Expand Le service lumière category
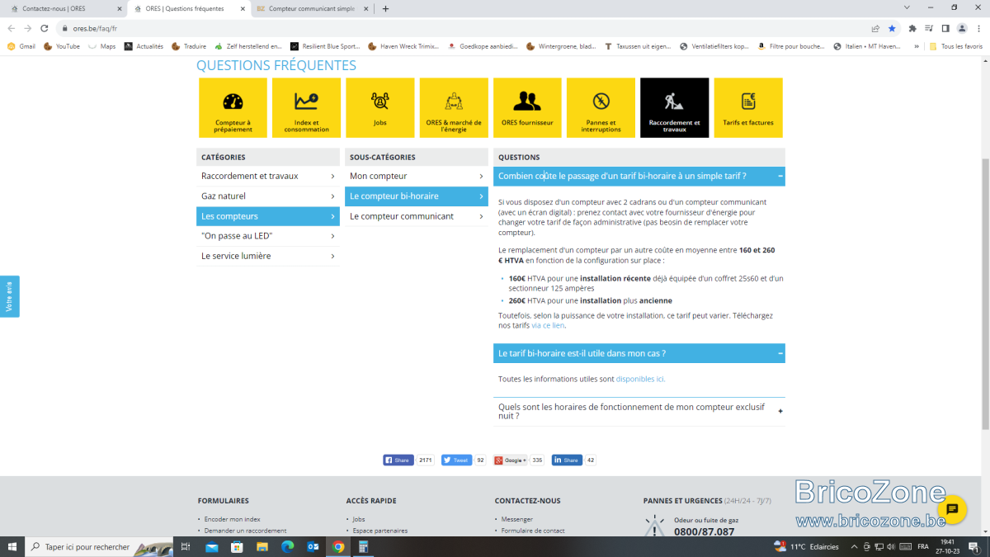The image size is (990, 557). click(268, 256)
